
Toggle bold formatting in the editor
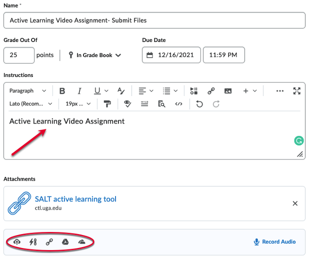(62, 91)
